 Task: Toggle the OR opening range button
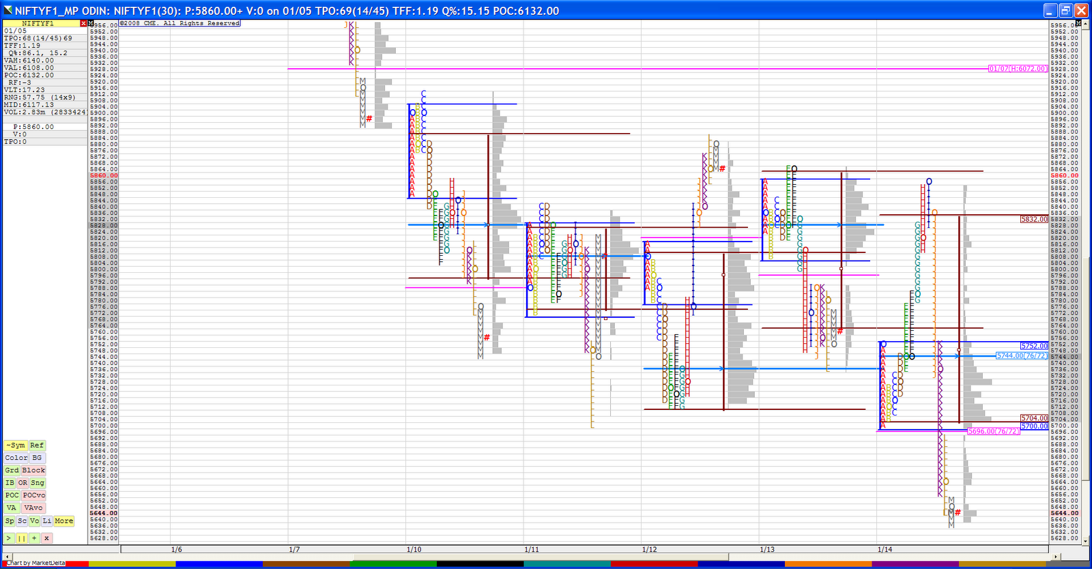[x=23, y=482]
